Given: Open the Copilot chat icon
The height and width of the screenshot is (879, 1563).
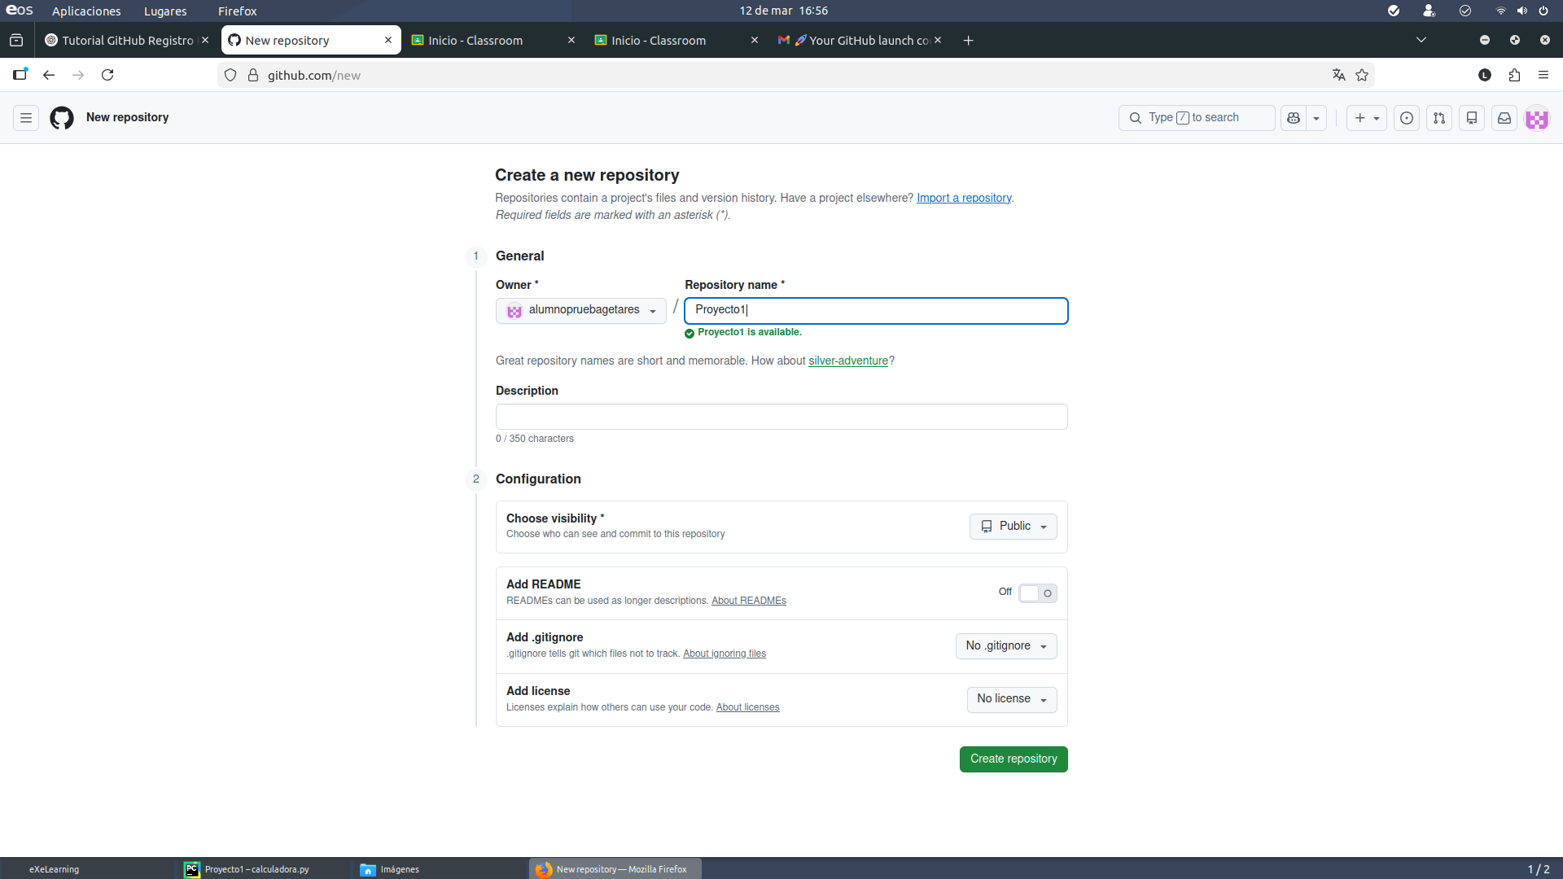Looking at the screenshot, I should click(1294, 118).
